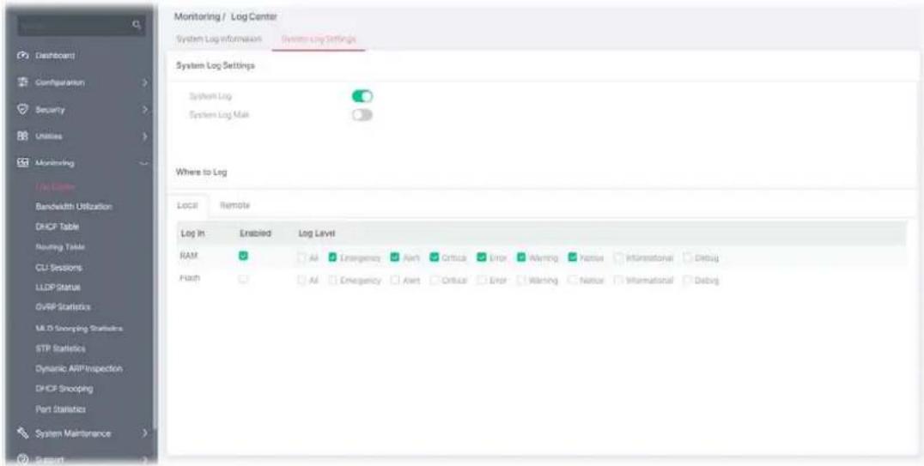924x466 pixels.
Task: Check Flash Error log level
Action: (481, 281)
